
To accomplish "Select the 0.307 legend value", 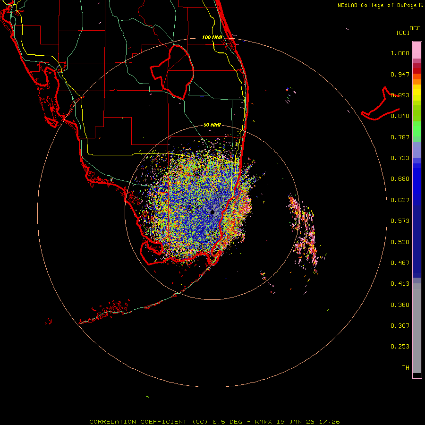I will click(400, 326).
